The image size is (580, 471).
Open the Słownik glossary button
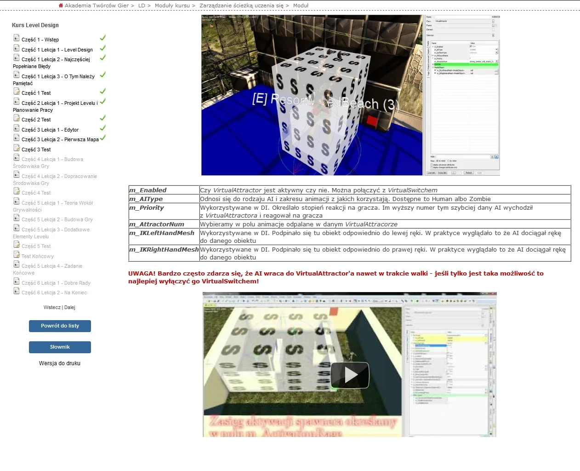coord(60,347)
